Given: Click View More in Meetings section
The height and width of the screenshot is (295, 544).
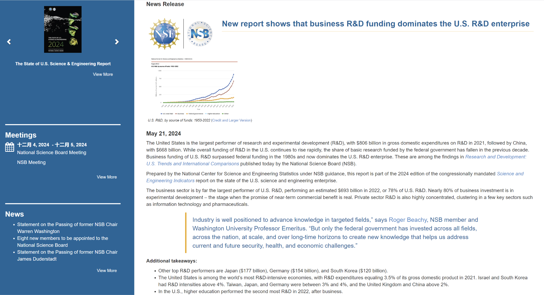Looking at the screenshot, I should click(x=107, y=177).
